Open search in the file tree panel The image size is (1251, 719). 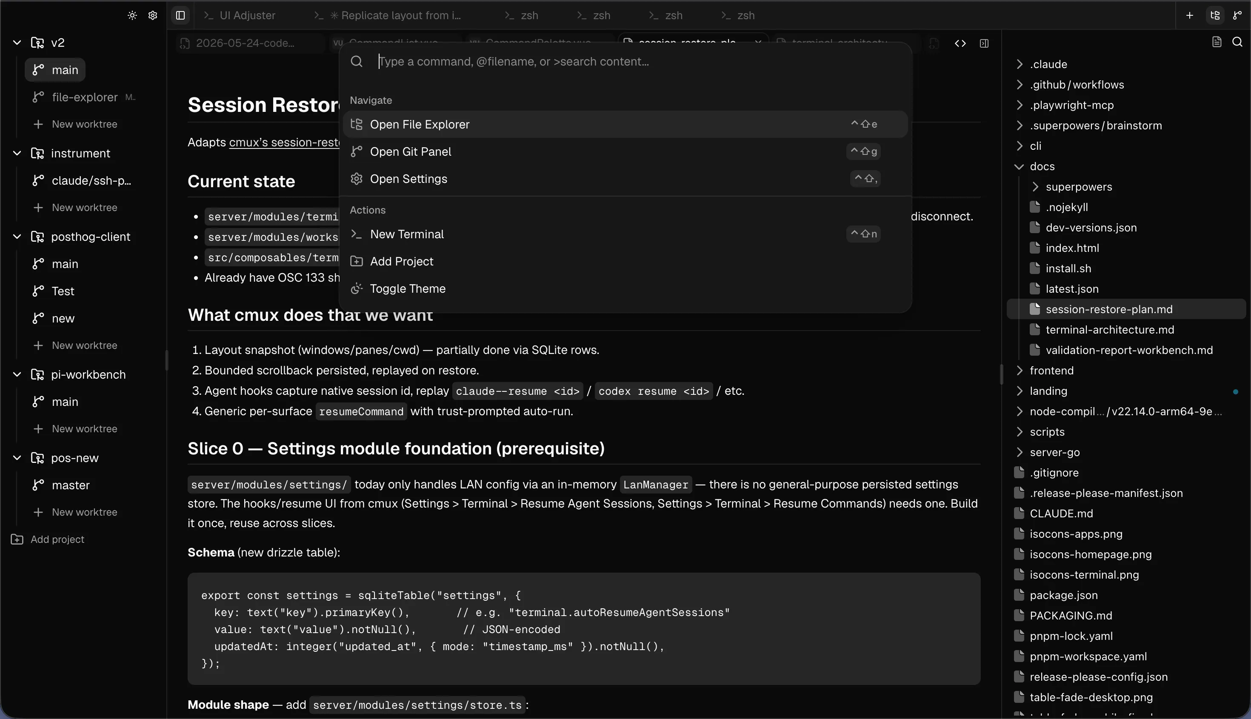1237,42
